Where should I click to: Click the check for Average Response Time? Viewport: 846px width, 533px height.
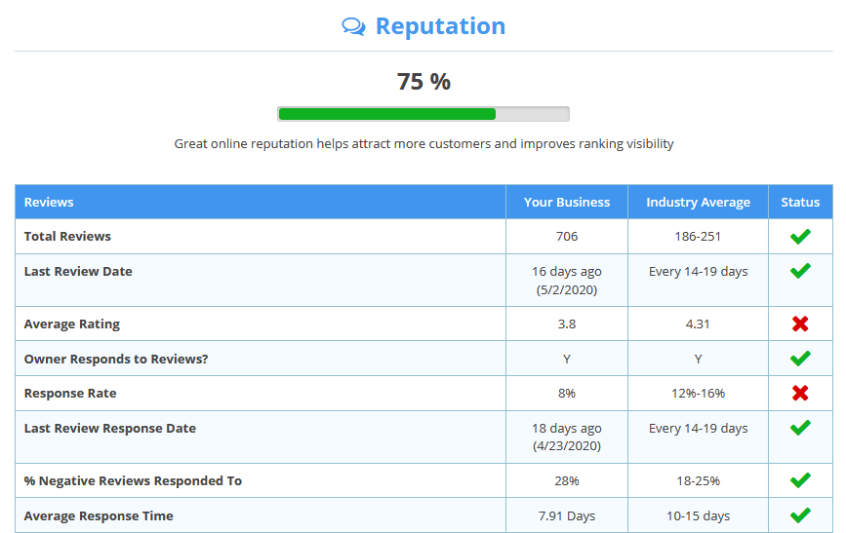[800, 515]
